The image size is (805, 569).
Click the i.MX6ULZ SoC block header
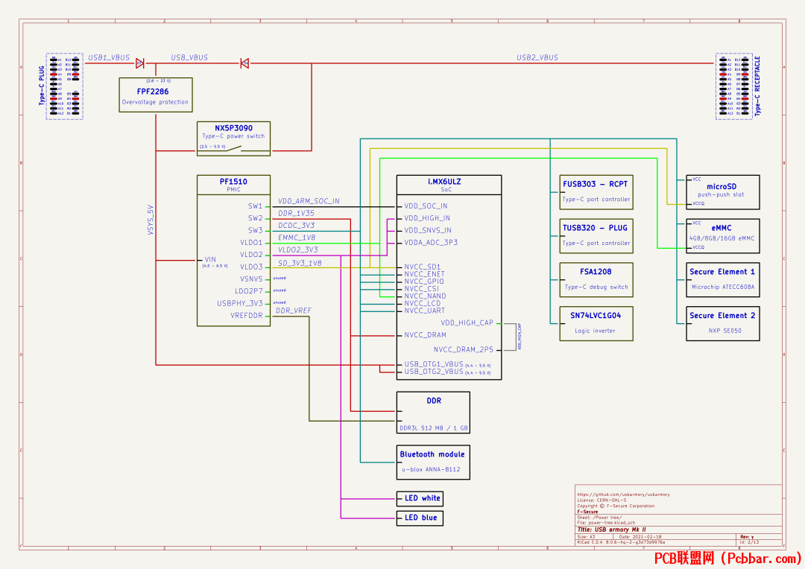coord(449,185)
